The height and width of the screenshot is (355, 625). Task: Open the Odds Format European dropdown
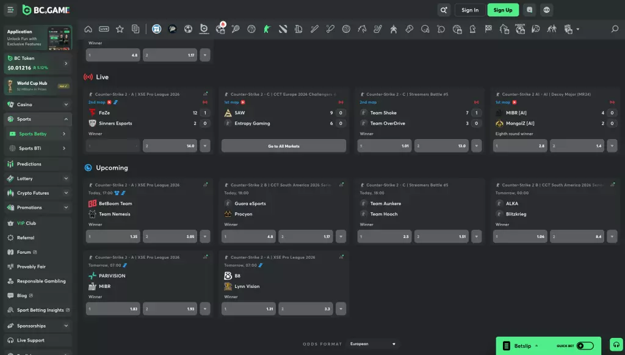tap(372, 344)
